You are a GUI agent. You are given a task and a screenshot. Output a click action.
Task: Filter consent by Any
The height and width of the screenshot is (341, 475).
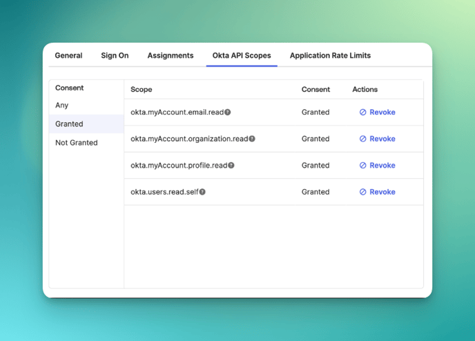[x=62, y=106]
